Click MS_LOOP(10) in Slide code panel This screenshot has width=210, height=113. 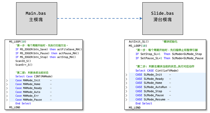click(138, 46)
